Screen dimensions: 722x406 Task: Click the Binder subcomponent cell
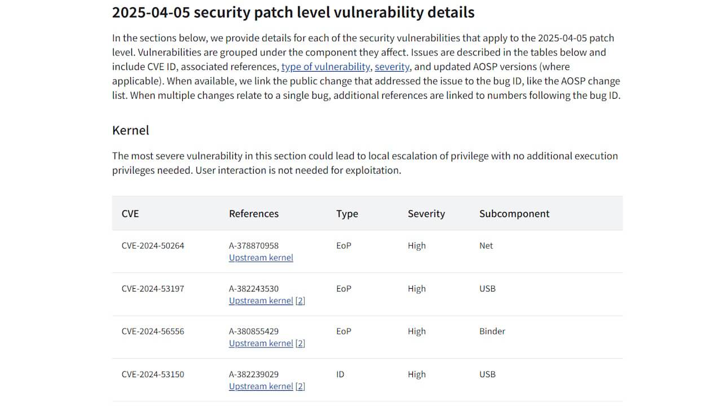click(x=492, y=332)
